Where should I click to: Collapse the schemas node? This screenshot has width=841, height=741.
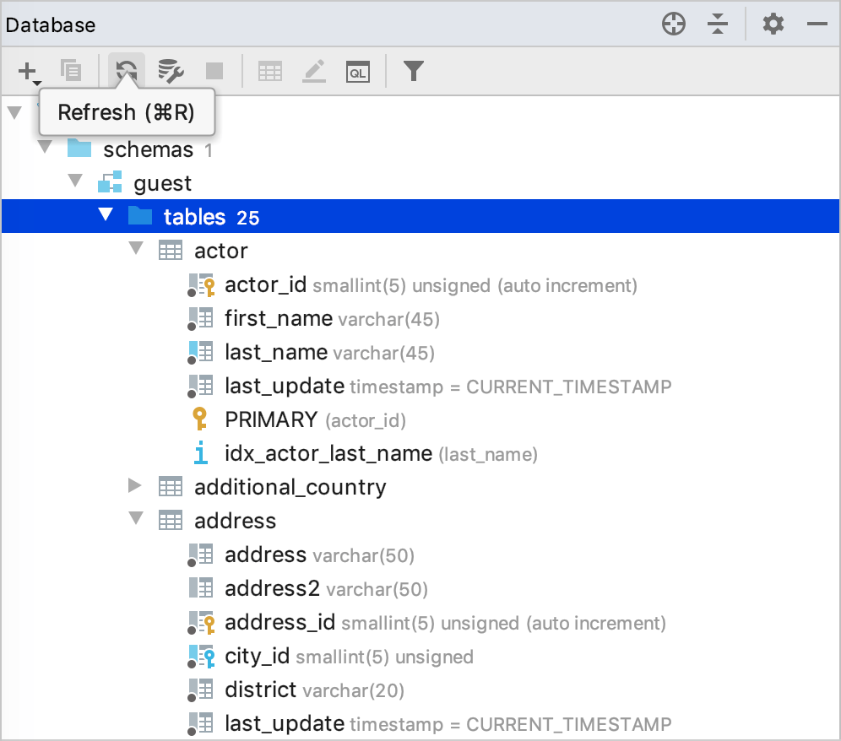45,146
